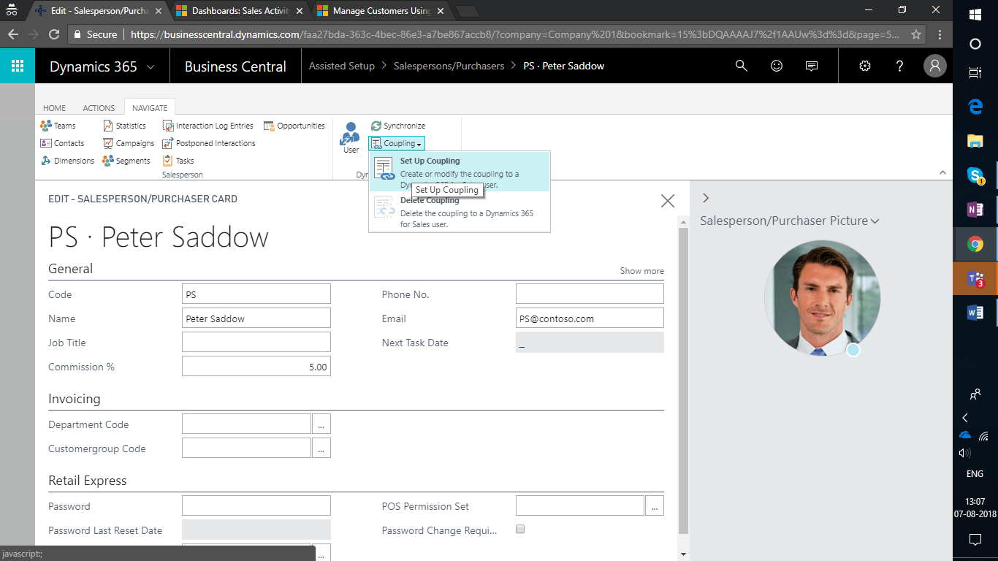Click into the Job Title field
998x561 pixels.
point(256,343)
